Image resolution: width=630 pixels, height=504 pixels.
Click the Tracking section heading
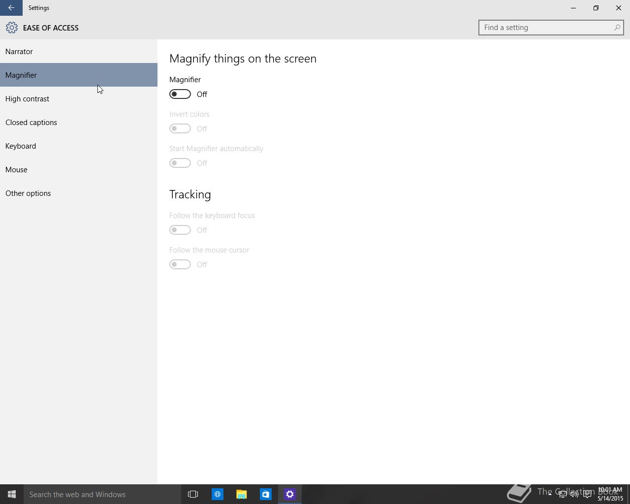pos(190,194)
